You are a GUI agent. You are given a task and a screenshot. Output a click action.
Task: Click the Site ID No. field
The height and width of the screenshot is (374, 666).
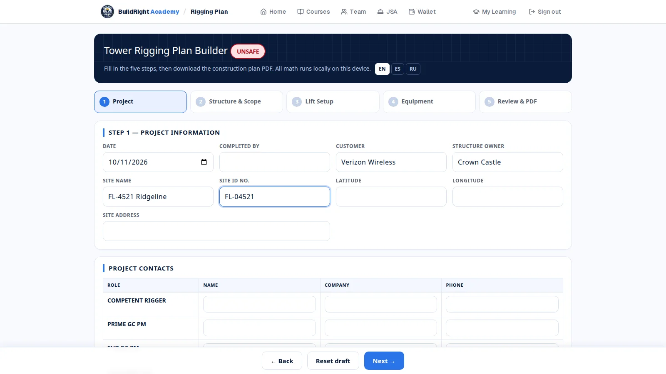[275, 197]
